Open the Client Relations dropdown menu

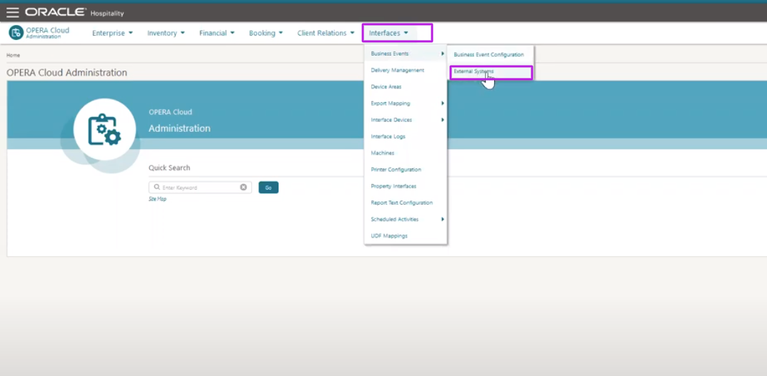pyautogui.click(x=326, y=34)
